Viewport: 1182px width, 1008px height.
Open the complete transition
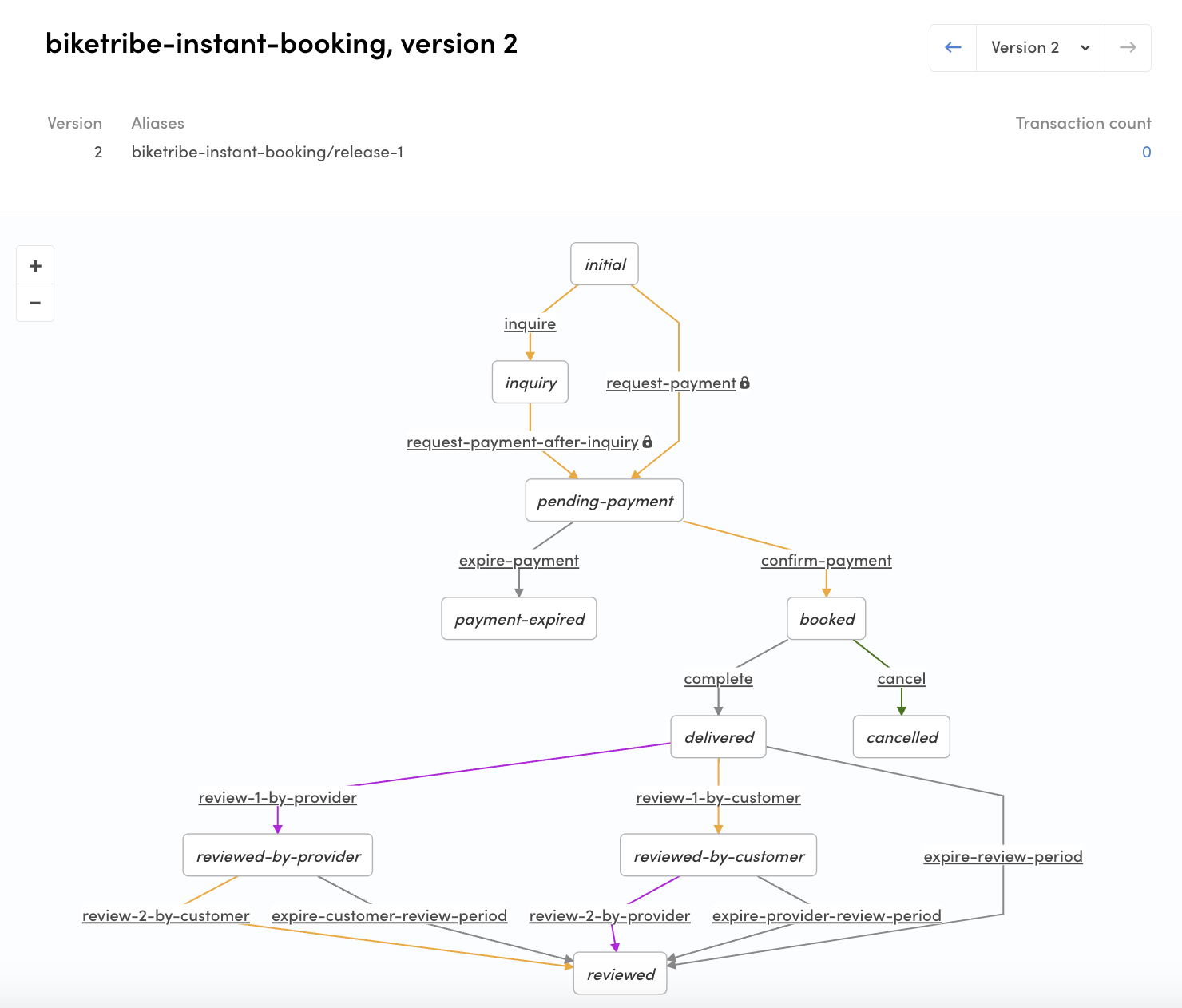click(718, 678)
